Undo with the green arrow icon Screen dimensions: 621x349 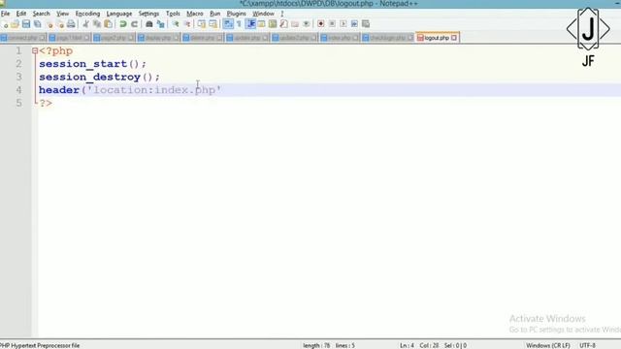click(x=123, y=24)
